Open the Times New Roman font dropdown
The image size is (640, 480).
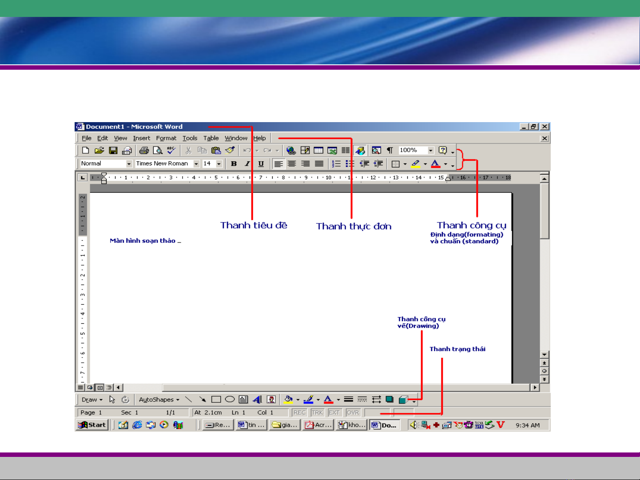click(x=196, y=164)
